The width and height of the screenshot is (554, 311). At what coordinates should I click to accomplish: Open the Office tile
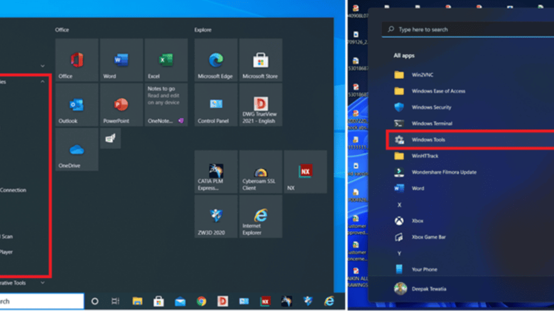[x=77, y=60]
